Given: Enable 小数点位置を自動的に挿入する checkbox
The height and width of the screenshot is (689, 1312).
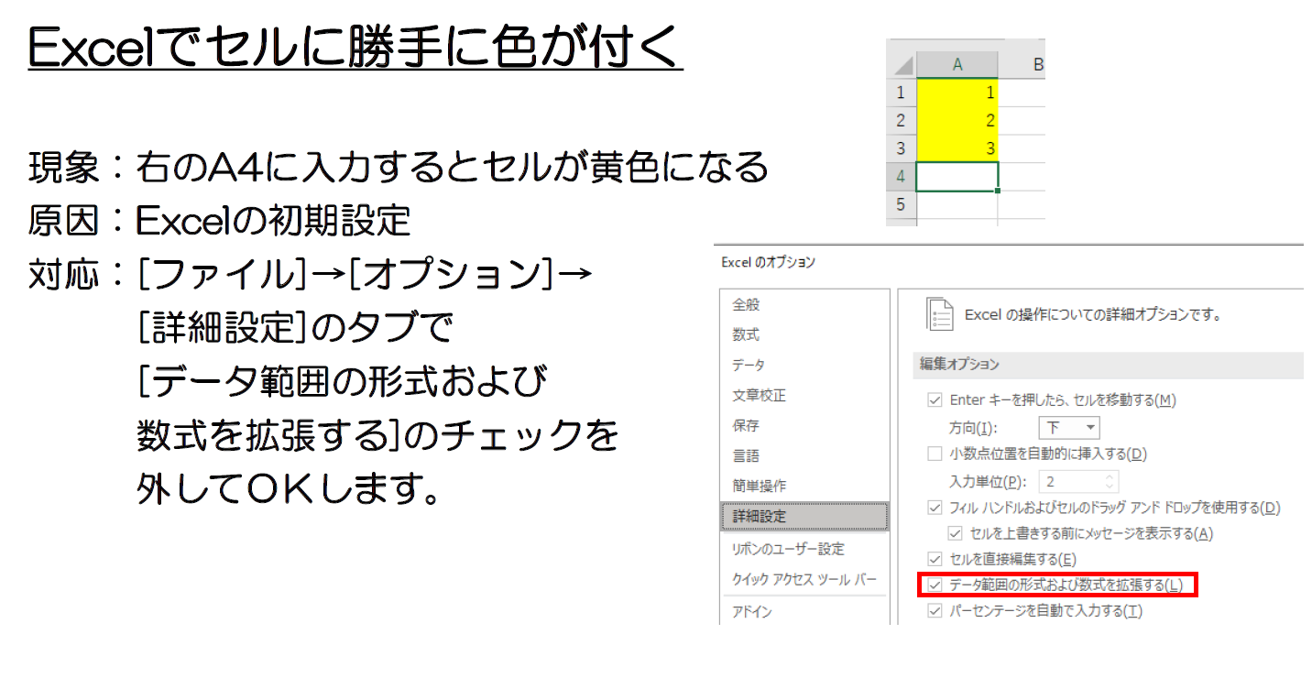Looking at the screenshot, I should click(935, 454).
